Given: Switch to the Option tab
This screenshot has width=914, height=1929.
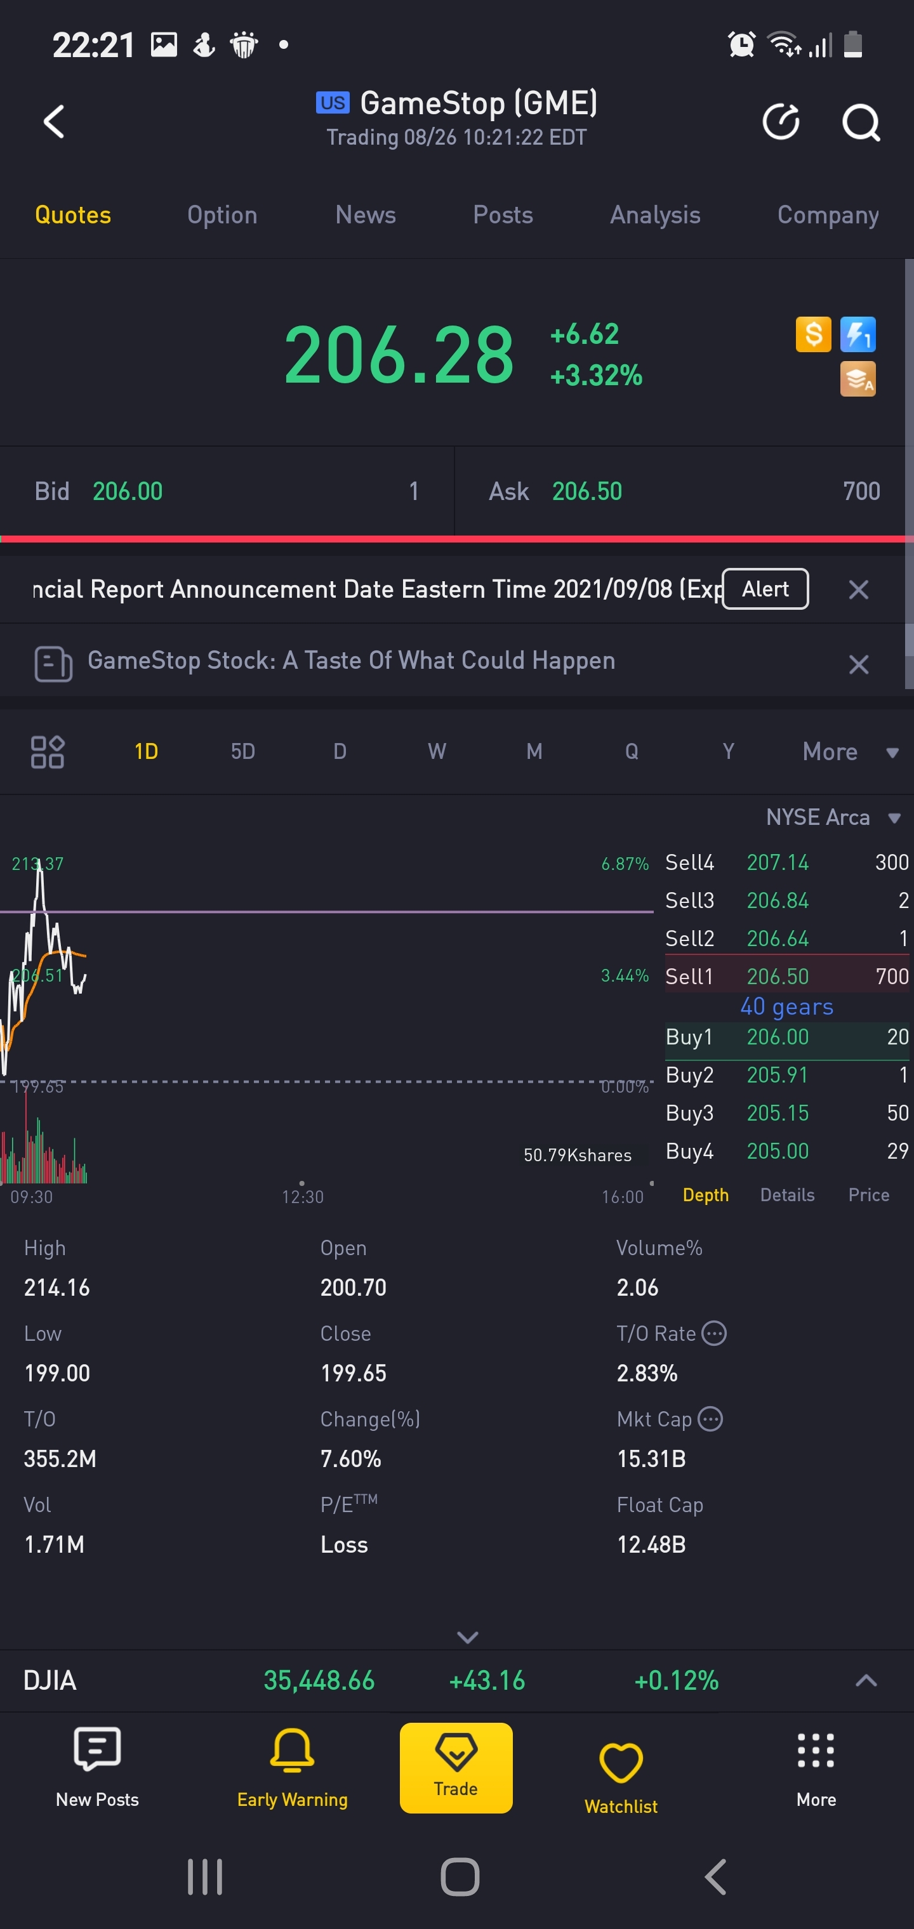Looking at the screenshot, I should (x=222, y=215).
